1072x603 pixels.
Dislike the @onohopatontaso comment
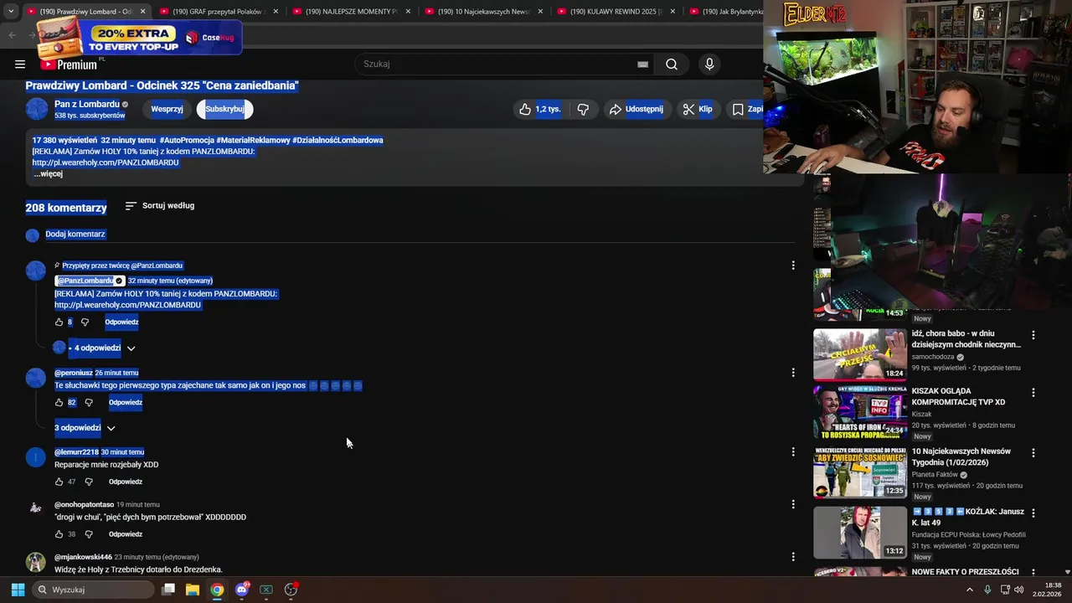pyautogui.click(x=89, y=534)
